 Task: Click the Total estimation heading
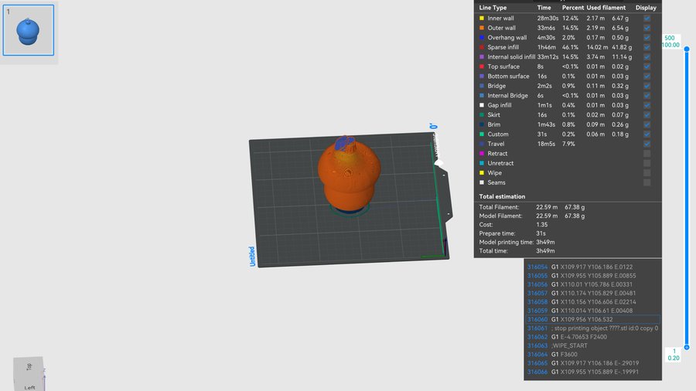502,196
